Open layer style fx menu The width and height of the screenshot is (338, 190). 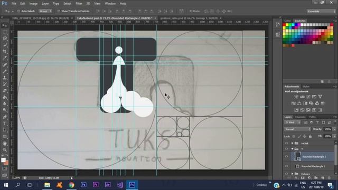296,178
